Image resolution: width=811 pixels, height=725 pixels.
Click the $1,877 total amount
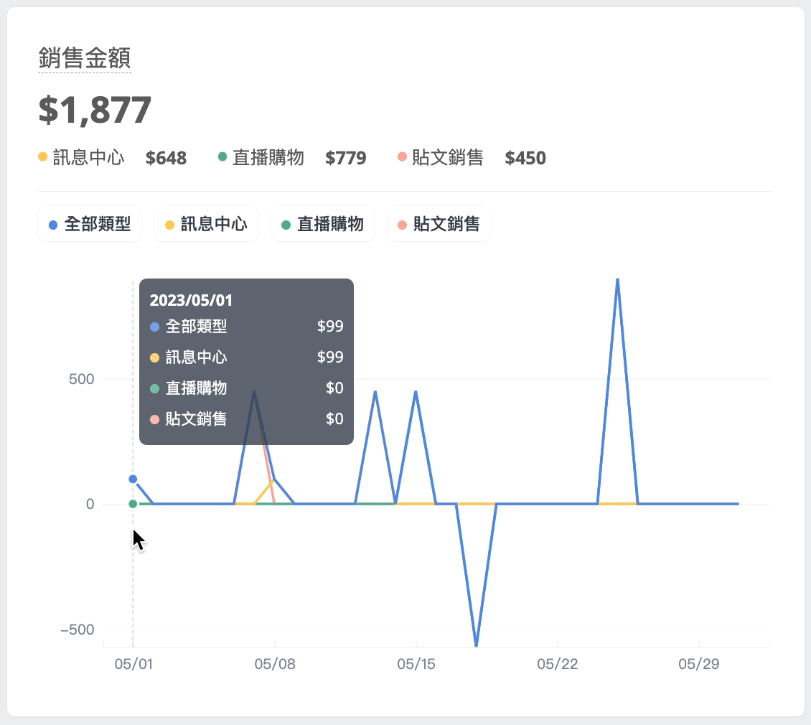(95, 110)
